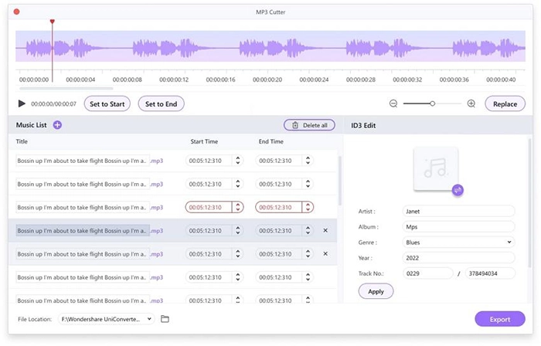Viewport: 541px width, 346px height.
Task: Open the Genre dropdown showing Blues
Action: click(458, 243)
